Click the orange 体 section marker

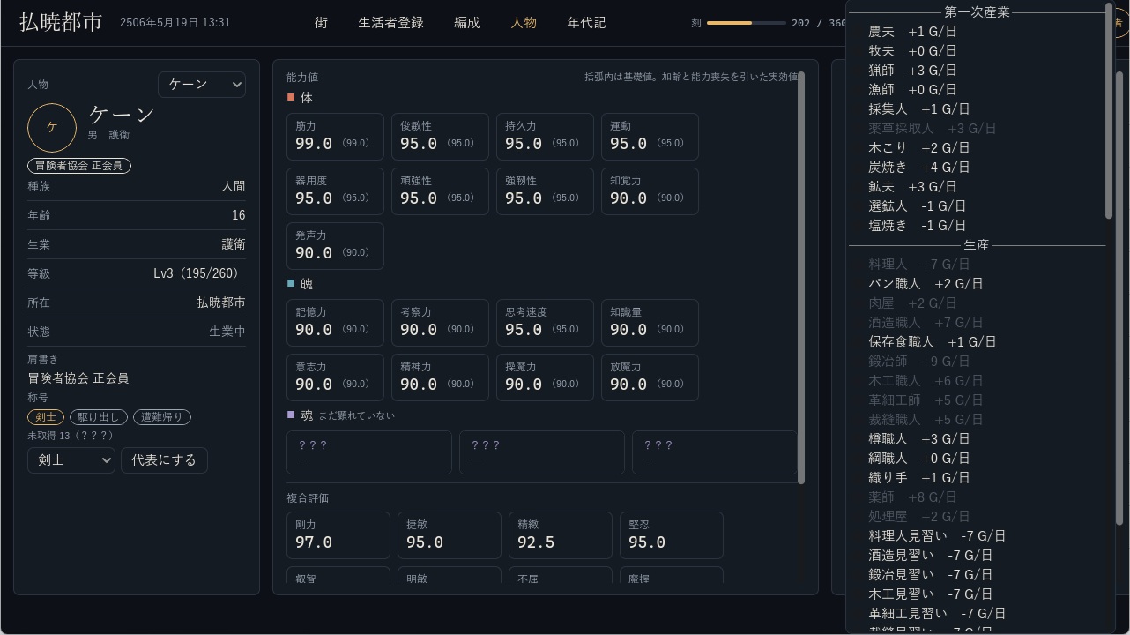click(291, 98)
